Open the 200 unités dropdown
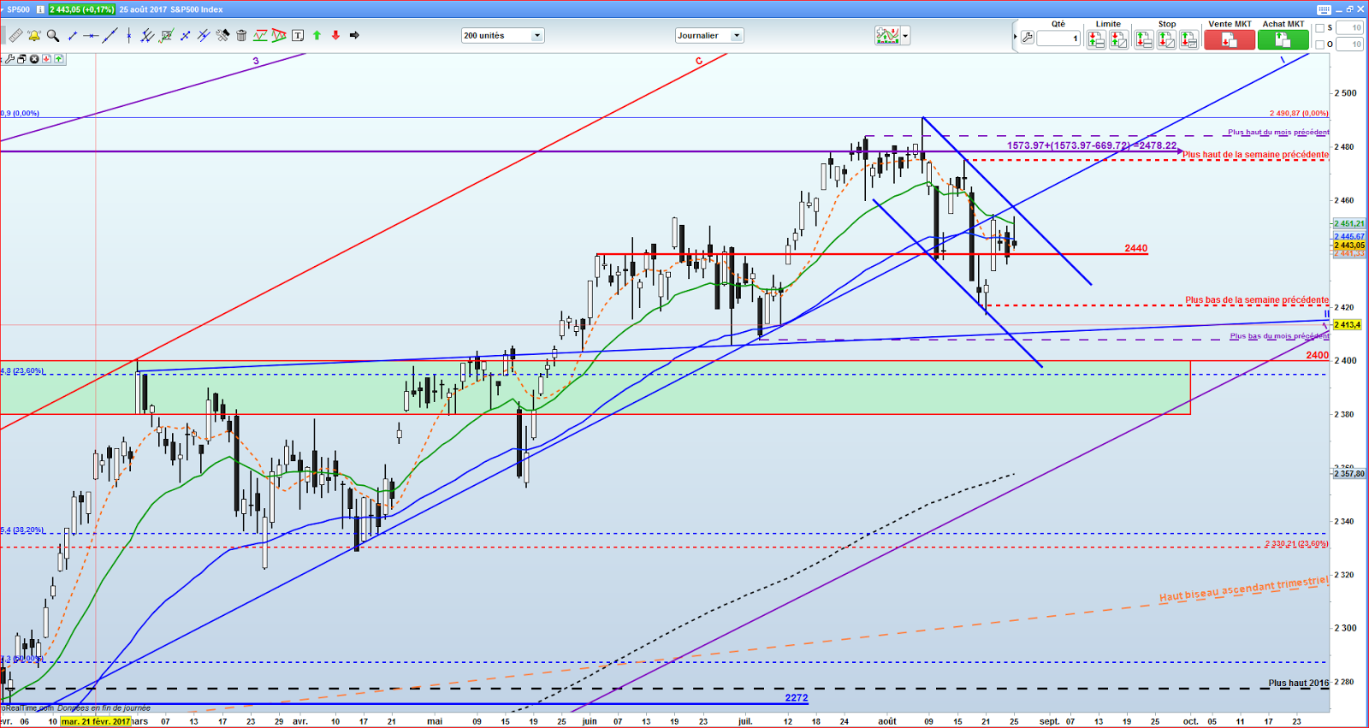 [x=502, y=35]
